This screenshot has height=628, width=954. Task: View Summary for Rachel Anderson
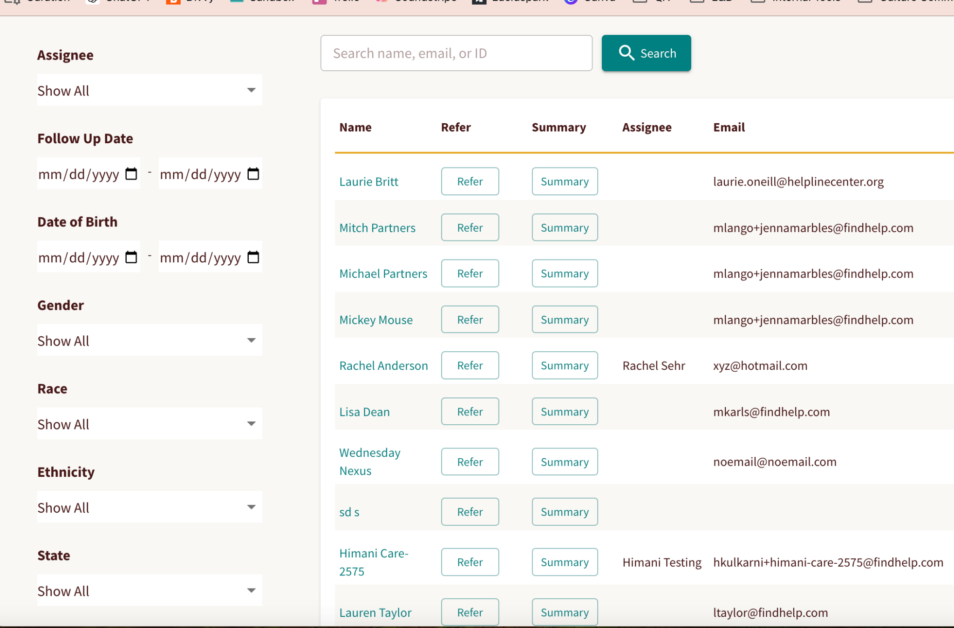565,366
